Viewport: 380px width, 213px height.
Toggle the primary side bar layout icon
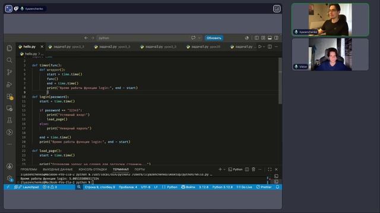(x=256, y=38)
